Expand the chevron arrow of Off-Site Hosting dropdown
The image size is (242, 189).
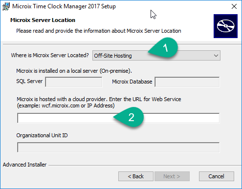coord(216,56)
